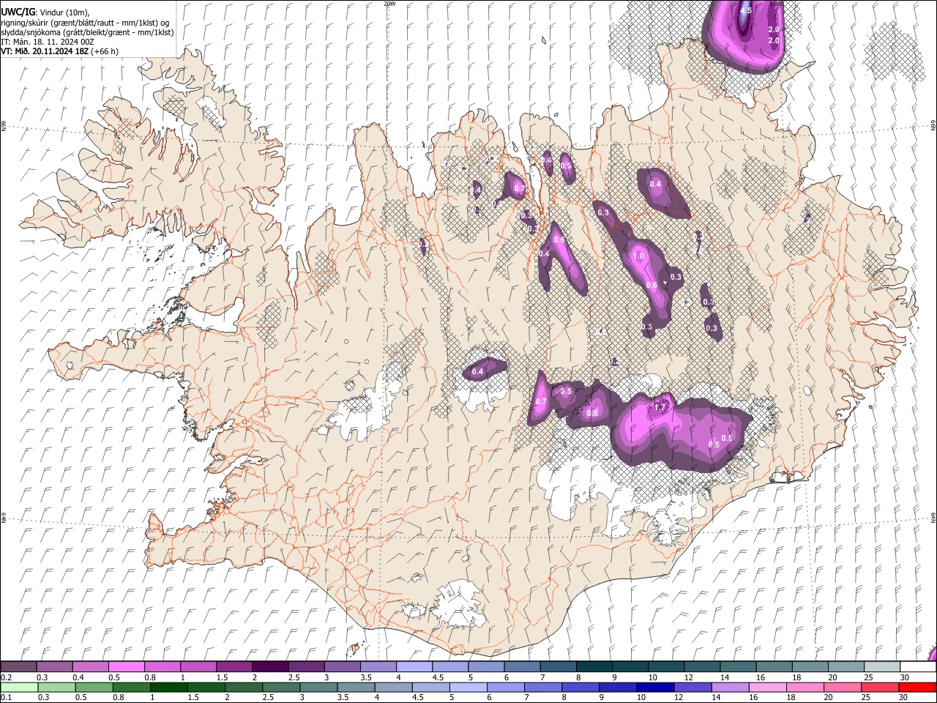Click the '4.5' value in the top purple snow area
This screenshot has height=703, width=937.
(746, 11)
